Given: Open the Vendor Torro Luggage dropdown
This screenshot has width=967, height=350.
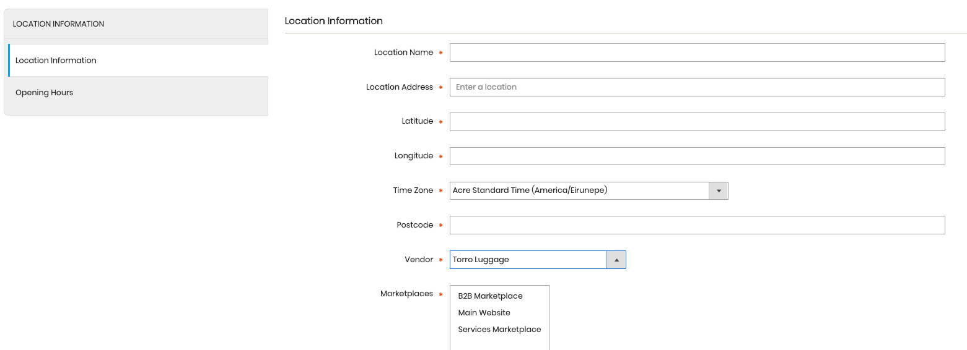Looking at the screenshot, I should [x=538, y=260].
